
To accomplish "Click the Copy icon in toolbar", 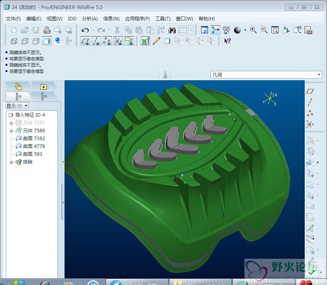I will [128, 30].
